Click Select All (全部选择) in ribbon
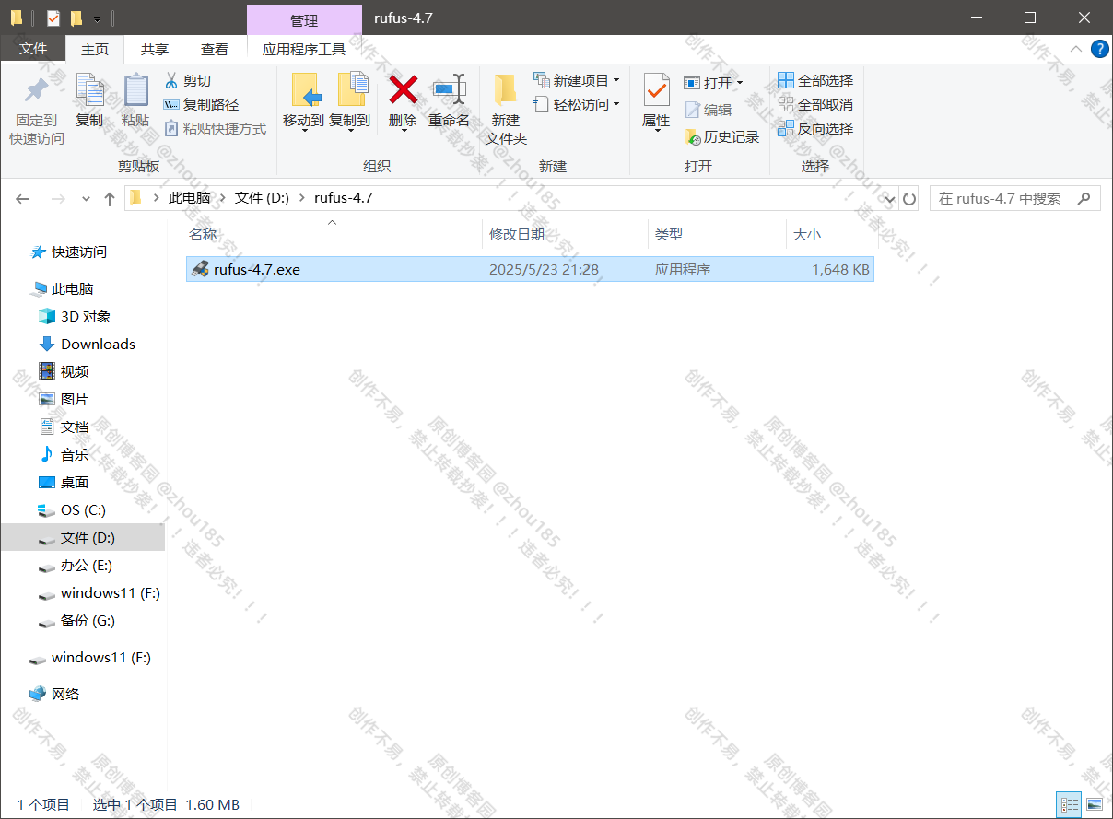Screen dimensions: 1113x819 [815, 81]
